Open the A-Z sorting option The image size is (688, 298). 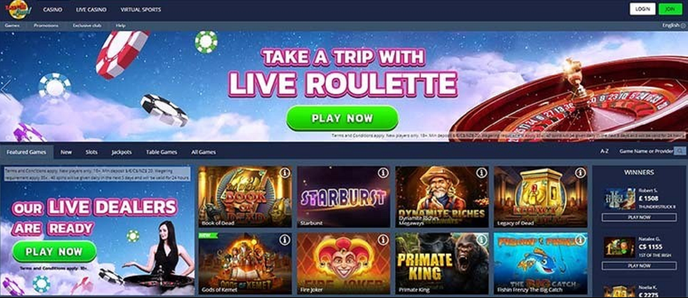[x=604, y=152]
